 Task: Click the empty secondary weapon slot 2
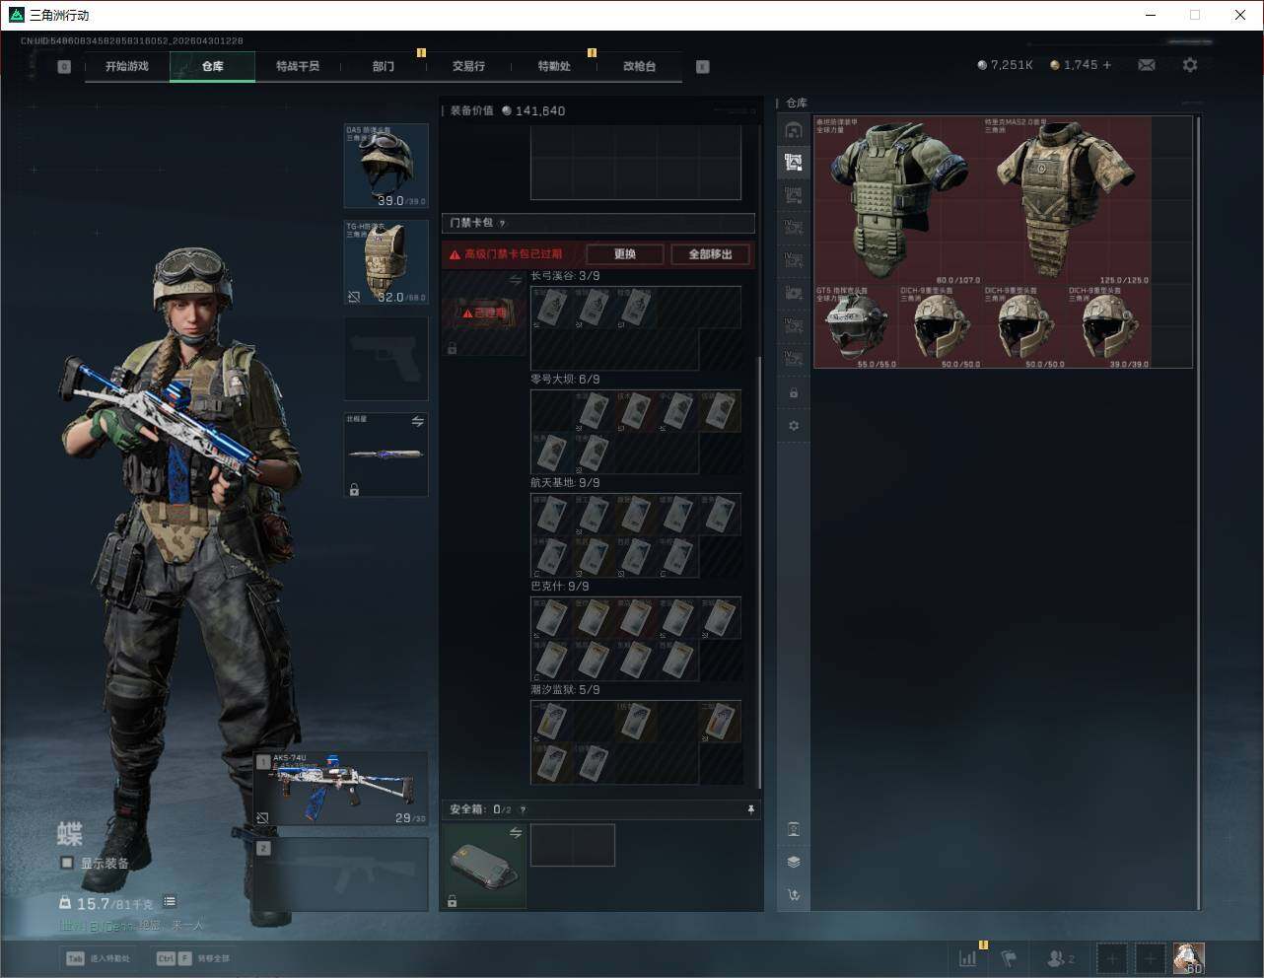pos(341,874)
